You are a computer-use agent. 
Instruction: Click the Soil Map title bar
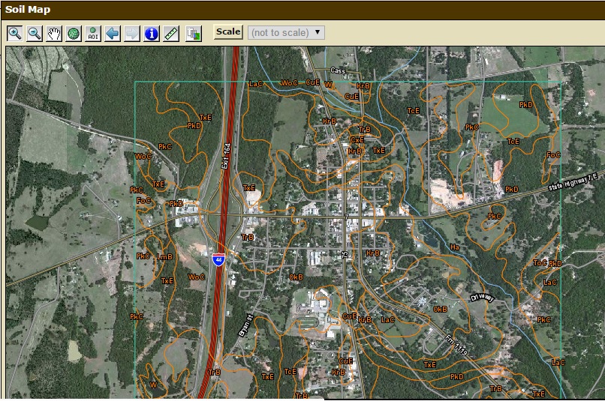point(302,10)
